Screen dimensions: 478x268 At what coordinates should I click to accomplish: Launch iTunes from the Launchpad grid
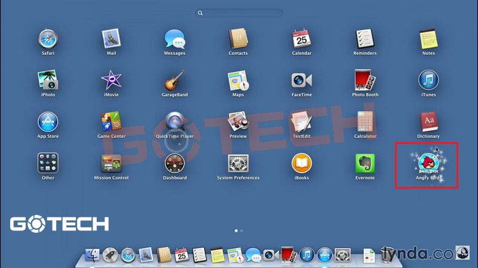point(428,81)
